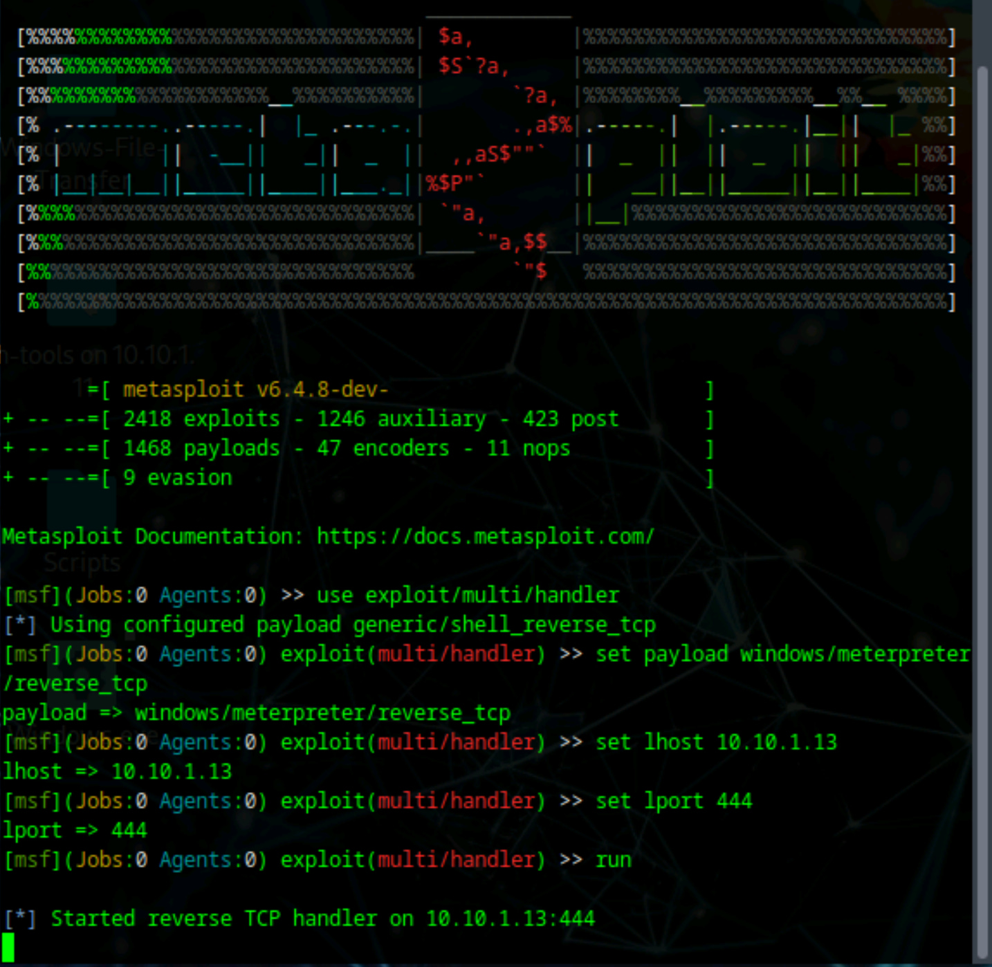This screenshot has width=992, height=967.
Task: Click the '47 encoders' text
Action: 383,448
